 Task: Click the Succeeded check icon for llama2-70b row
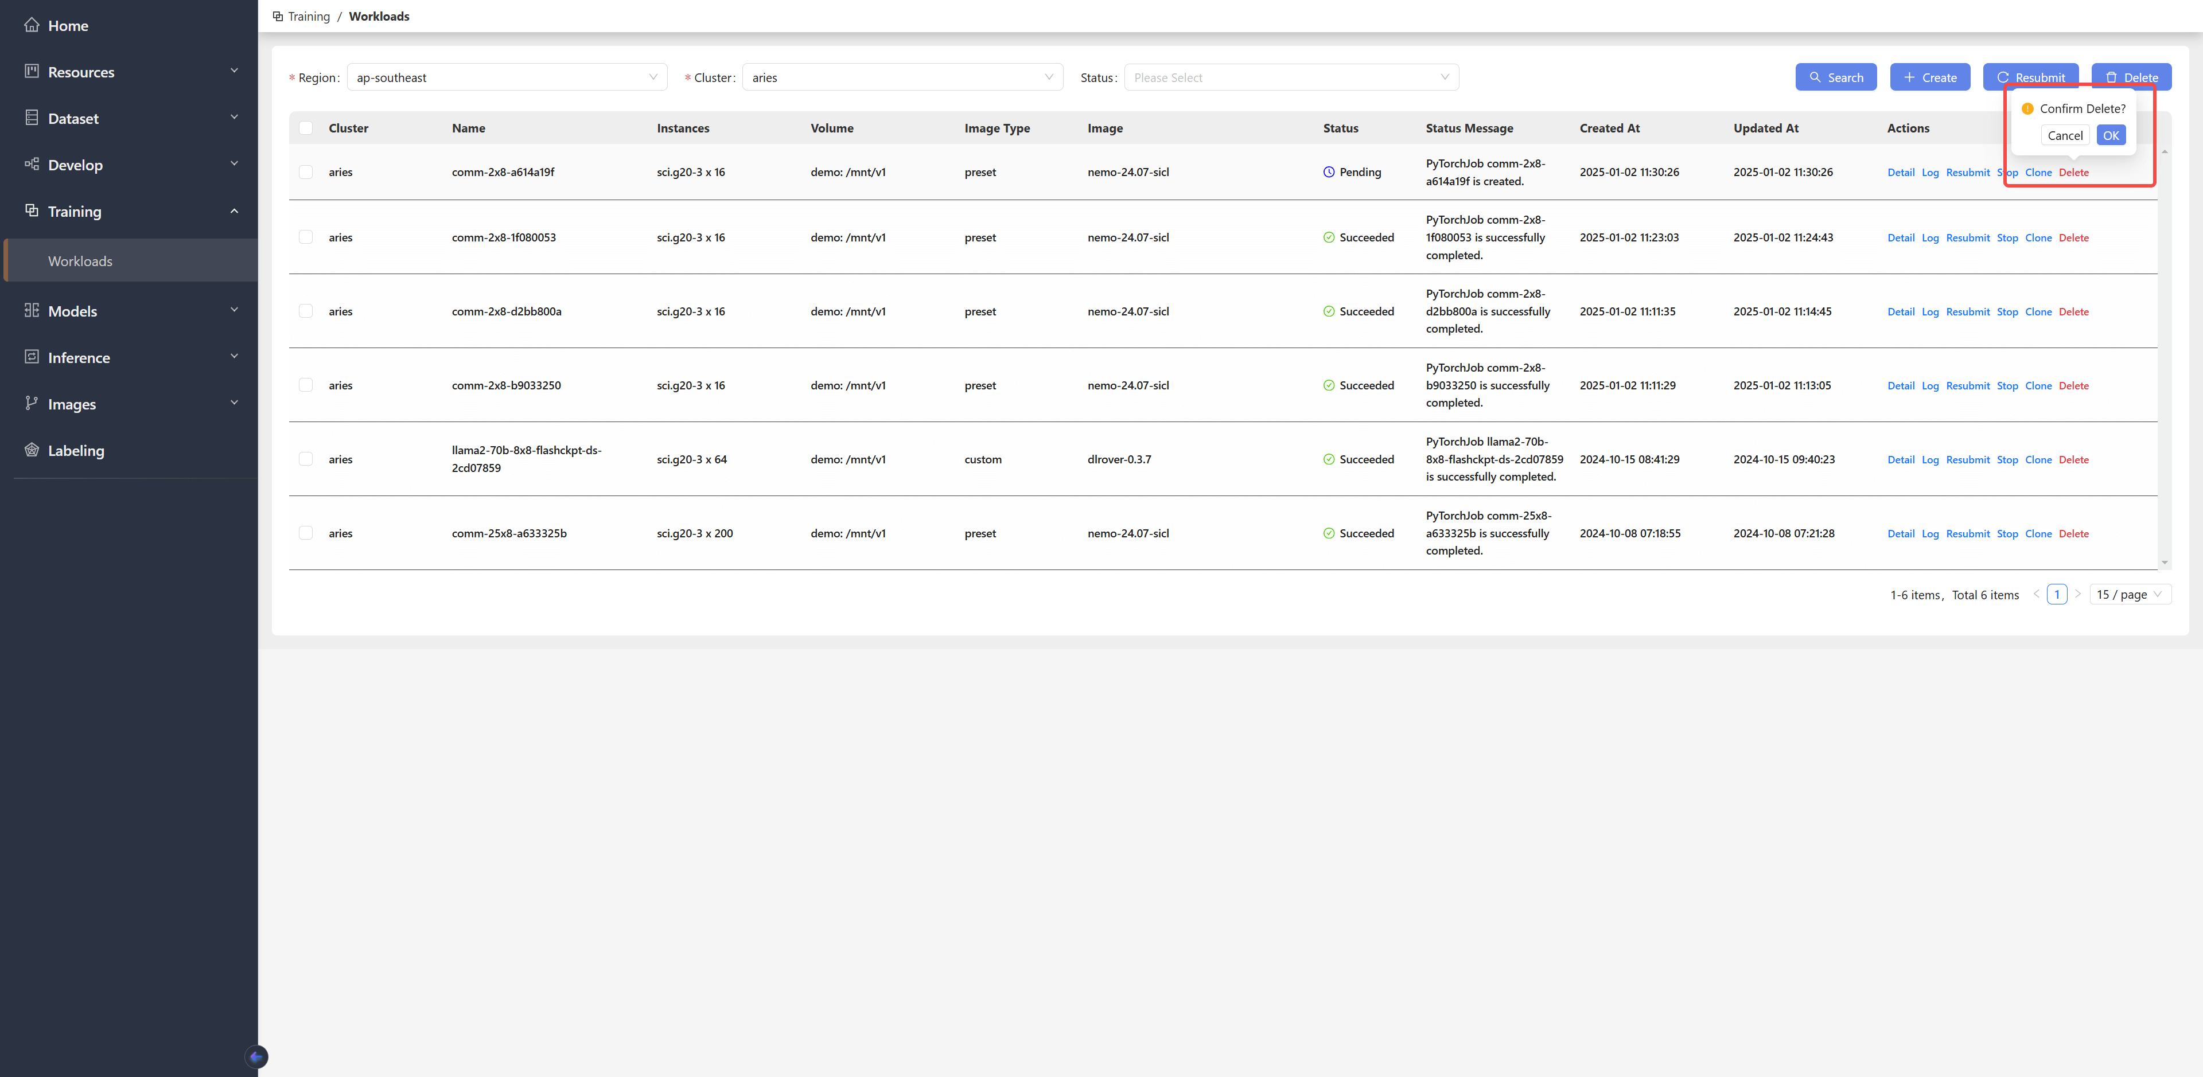coord(1329,459)
